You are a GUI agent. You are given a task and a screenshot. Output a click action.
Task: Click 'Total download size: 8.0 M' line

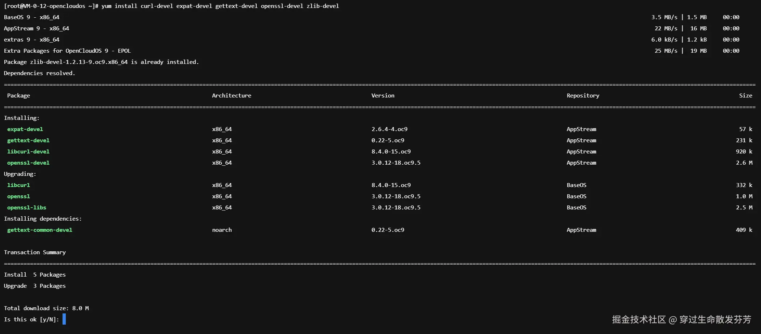[46, 308]
